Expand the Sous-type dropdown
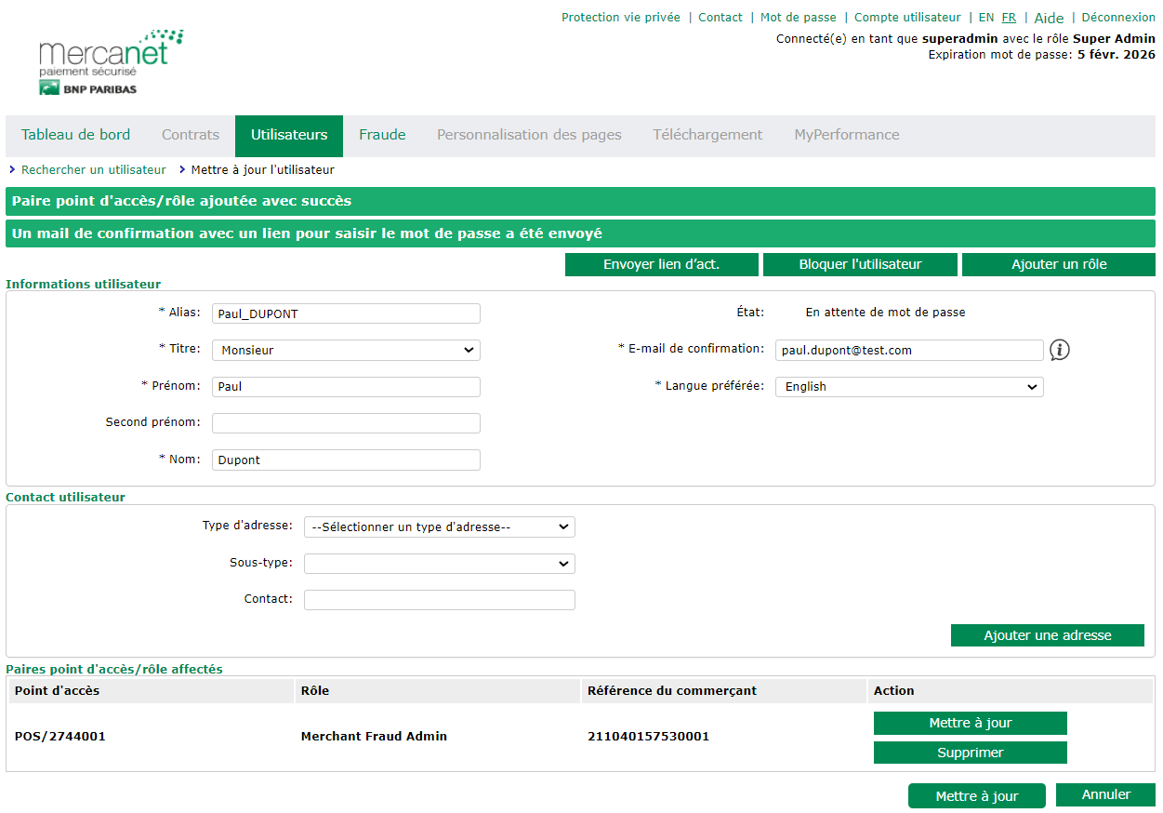The height and width of the screenshot is (813, 1163). pyautogui.click(x=439, y=564)
